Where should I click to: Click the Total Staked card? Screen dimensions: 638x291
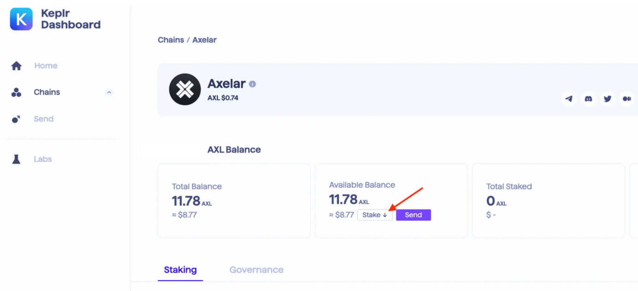548,201
